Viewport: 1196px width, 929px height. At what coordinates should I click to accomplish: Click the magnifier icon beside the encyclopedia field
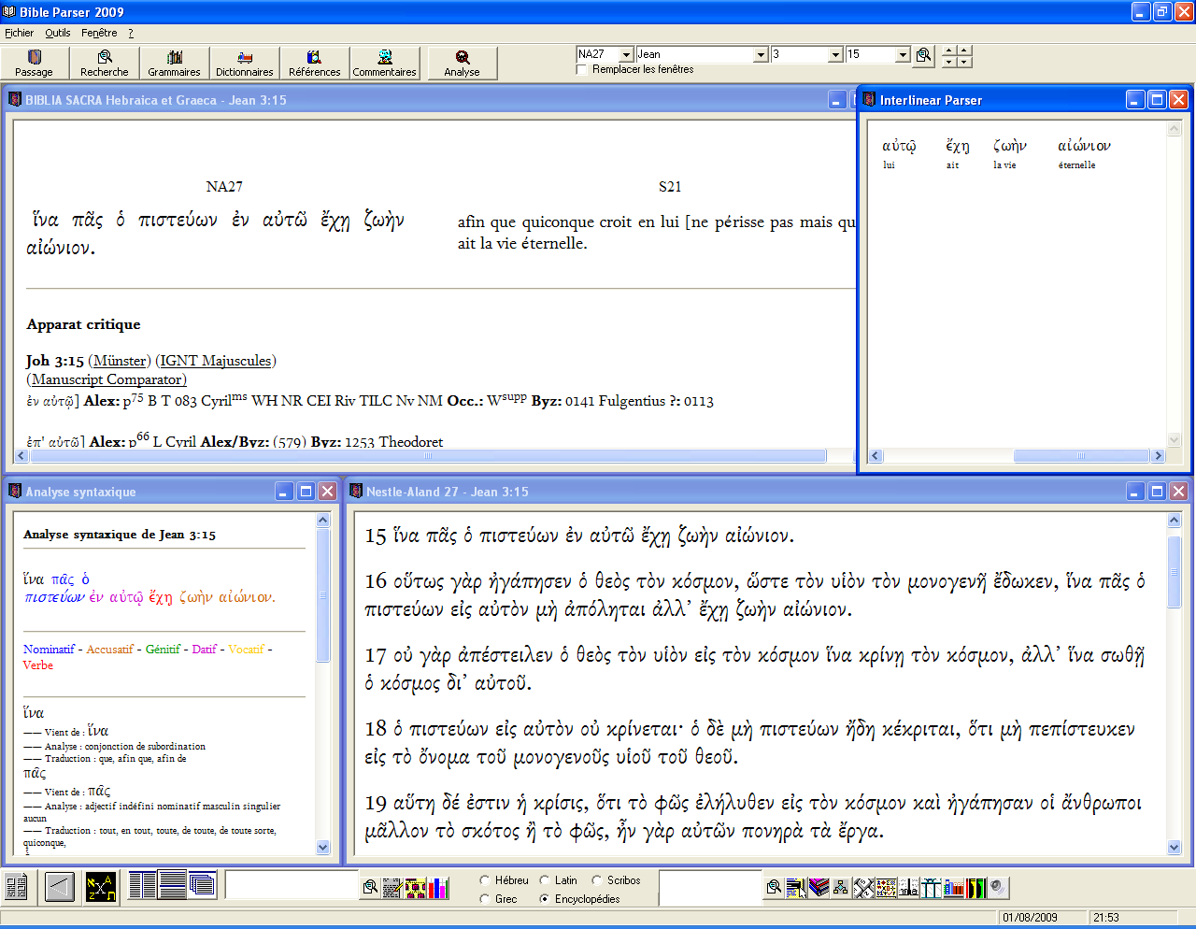pyautogui.click(x=774, y=887)
